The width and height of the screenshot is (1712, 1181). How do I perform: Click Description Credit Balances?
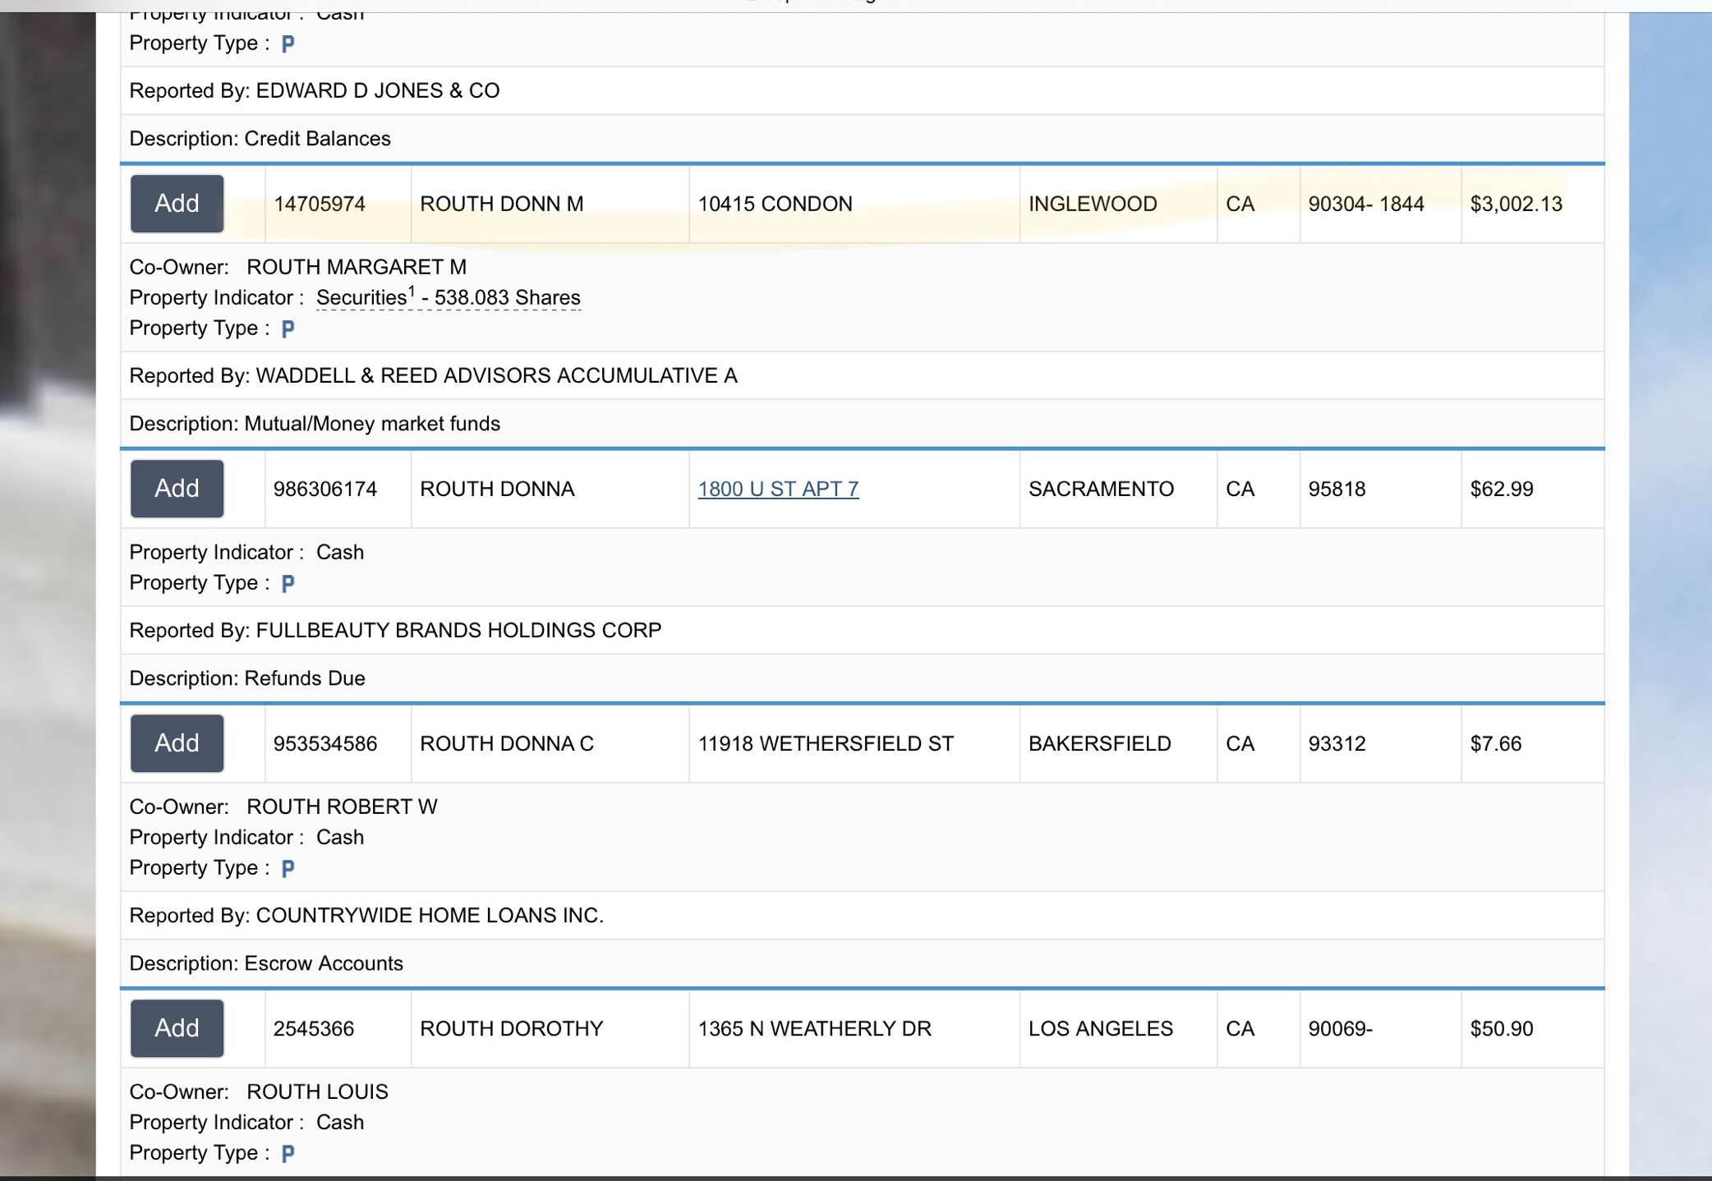260,139
